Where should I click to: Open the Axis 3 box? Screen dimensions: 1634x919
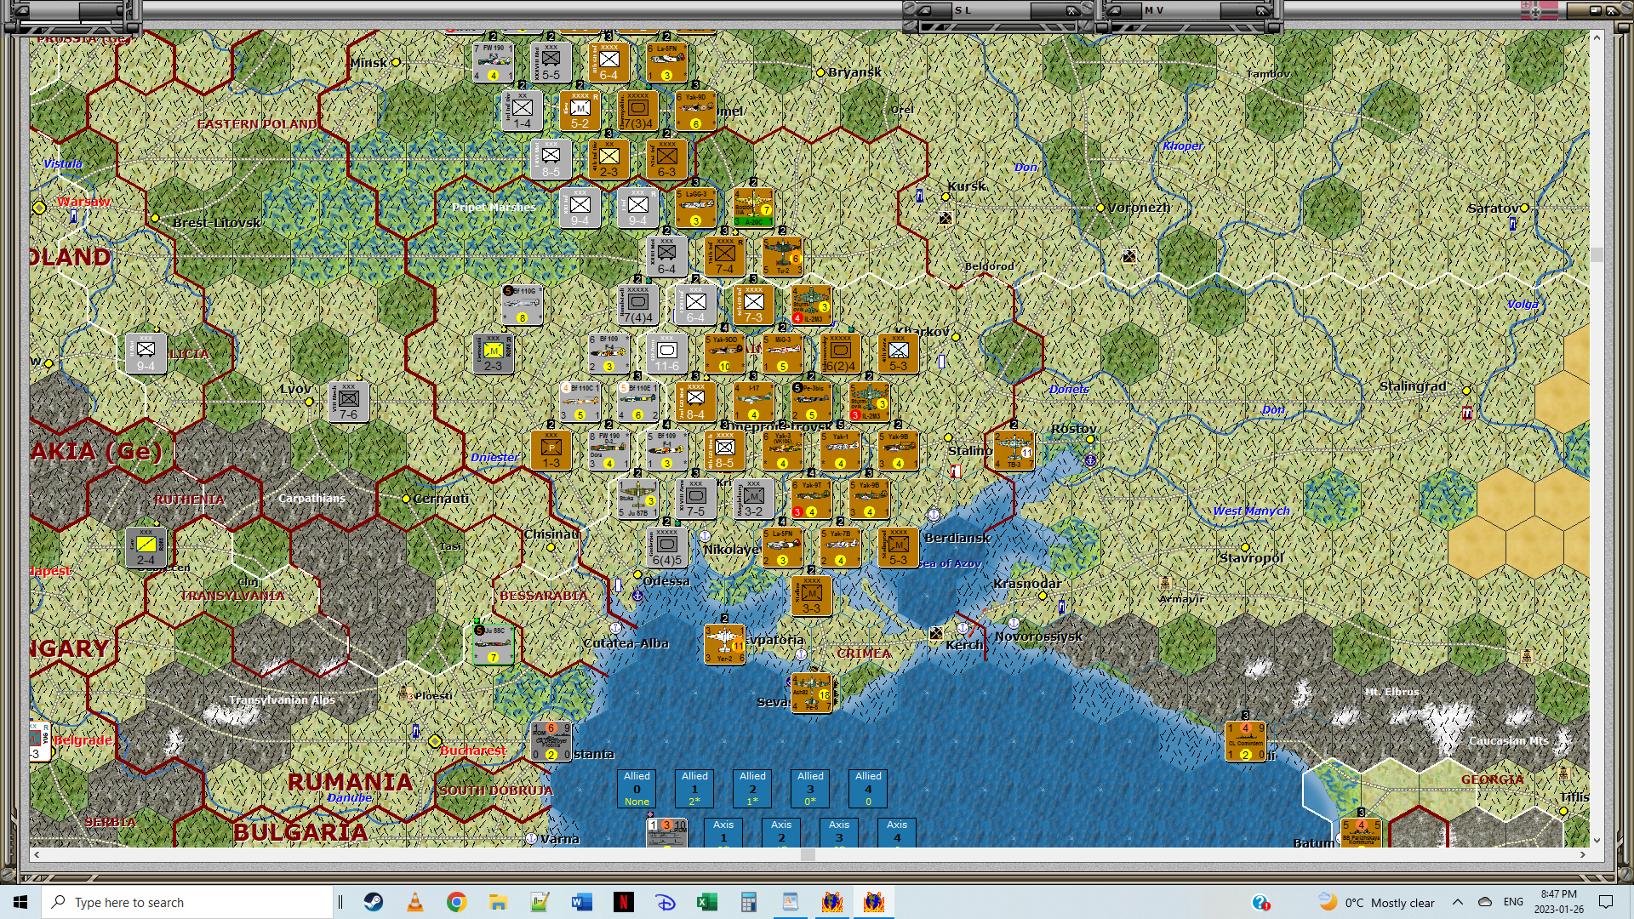click(839, 832)
